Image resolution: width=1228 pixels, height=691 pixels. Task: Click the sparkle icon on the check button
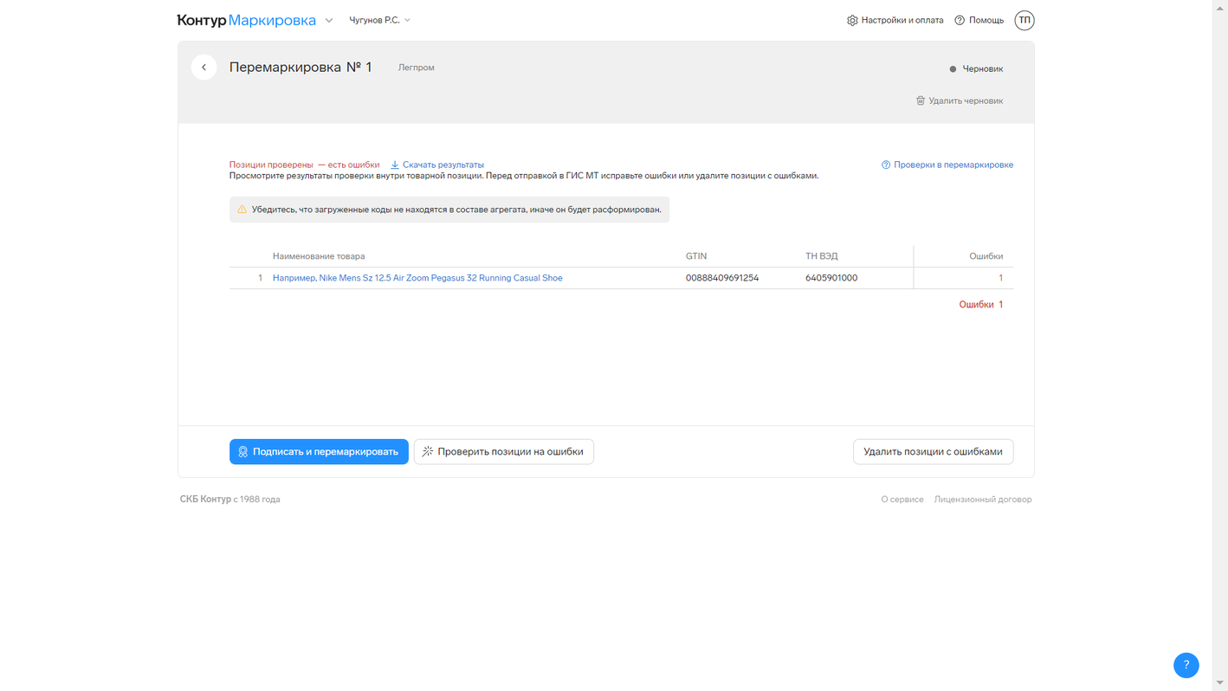[x=428, y=452]
